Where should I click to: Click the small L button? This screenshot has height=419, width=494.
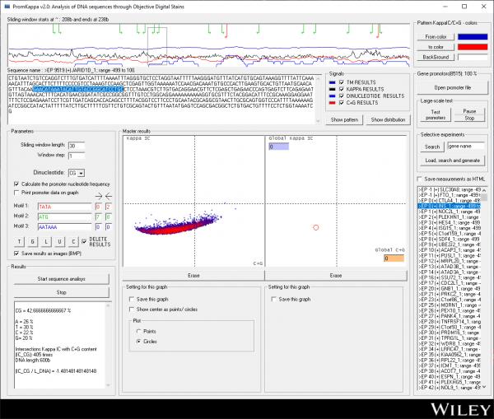pos(46,242)
